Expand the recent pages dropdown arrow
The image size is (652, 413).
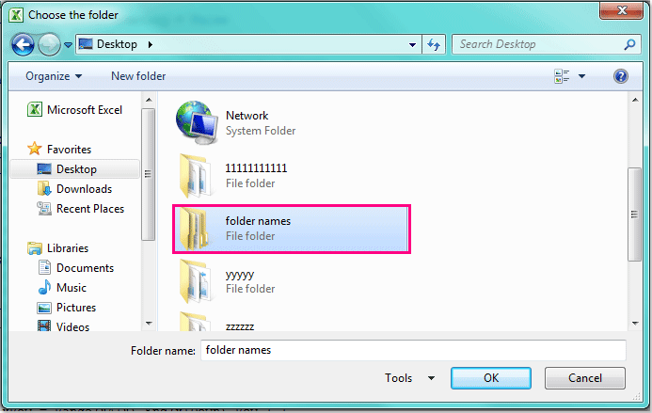point(68,44)
